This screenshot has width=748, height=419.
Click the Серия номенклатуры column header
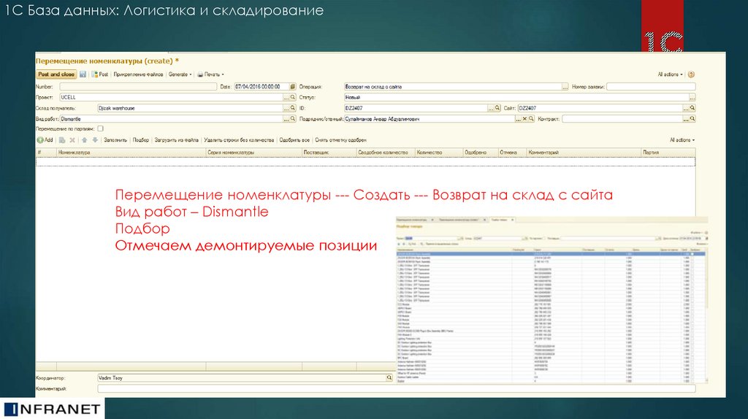(x=253, y=153)
